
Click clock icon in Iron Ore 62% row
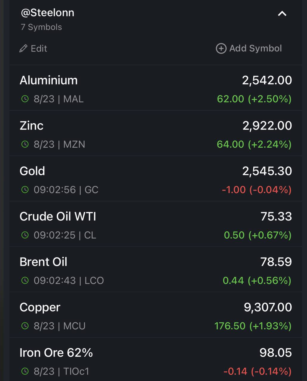(x=25, y=371)
